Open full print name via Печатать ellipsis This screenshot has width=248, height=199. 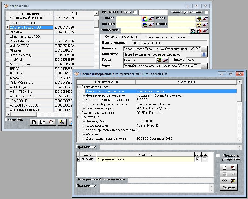[x=204, y=49]
